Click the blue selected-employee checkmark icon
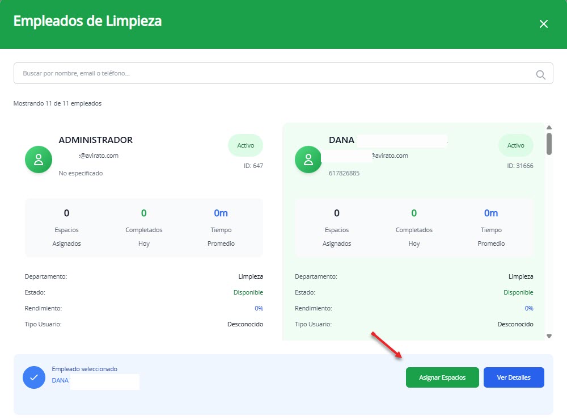 point(33,377)
